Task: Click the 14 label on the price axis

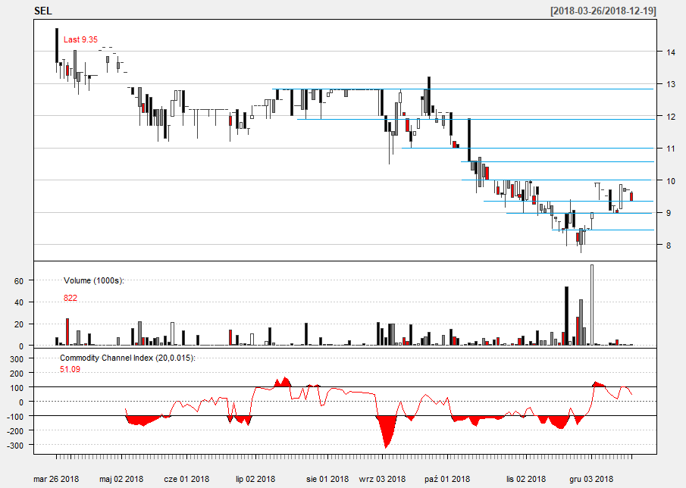Action: coord(671,52)
